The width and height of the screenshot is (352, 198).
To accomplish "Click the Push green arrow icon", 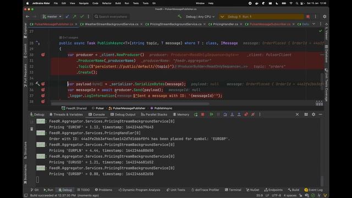I will (x=75, y=16).
